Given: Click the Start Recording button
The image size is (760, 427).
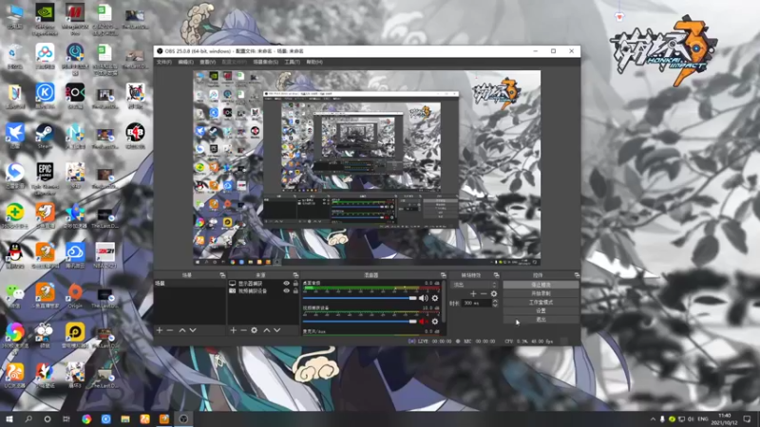Looking at the screenshot, I should [541, 293].
